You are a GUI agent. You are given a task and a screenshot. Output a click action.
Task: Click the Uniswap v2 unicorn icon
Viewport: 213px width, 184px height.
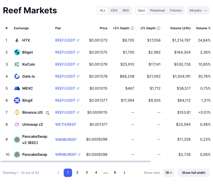17,124
